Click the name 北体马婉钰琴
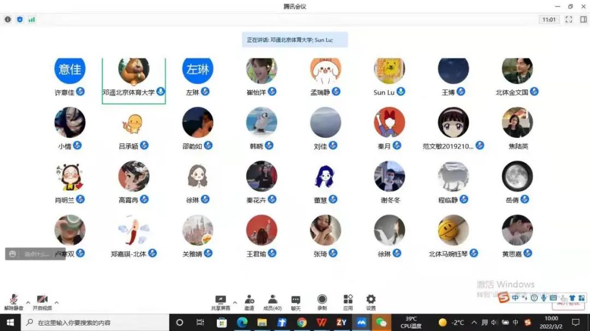 tap(448, 254)
